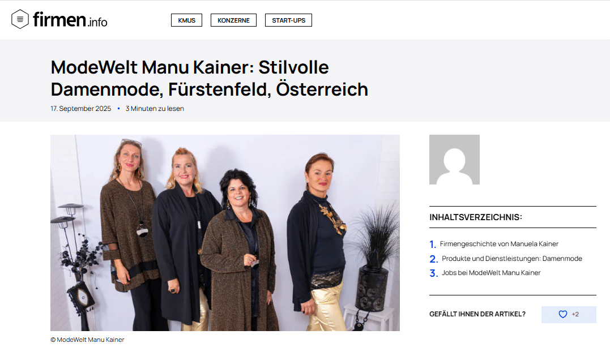Click the article photo of four women

point(225,233)
